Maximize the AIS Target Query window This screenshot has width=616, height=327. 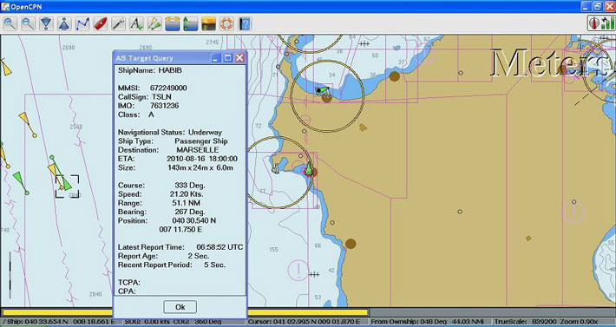coord(228,58)
